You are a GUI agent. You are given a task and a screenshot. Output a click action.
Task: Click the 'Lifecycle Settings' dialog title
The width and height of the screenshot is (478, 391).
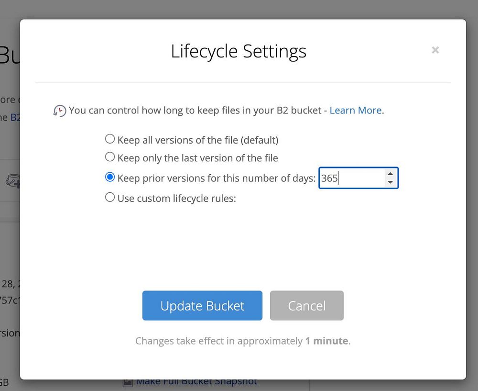point(239,51)
